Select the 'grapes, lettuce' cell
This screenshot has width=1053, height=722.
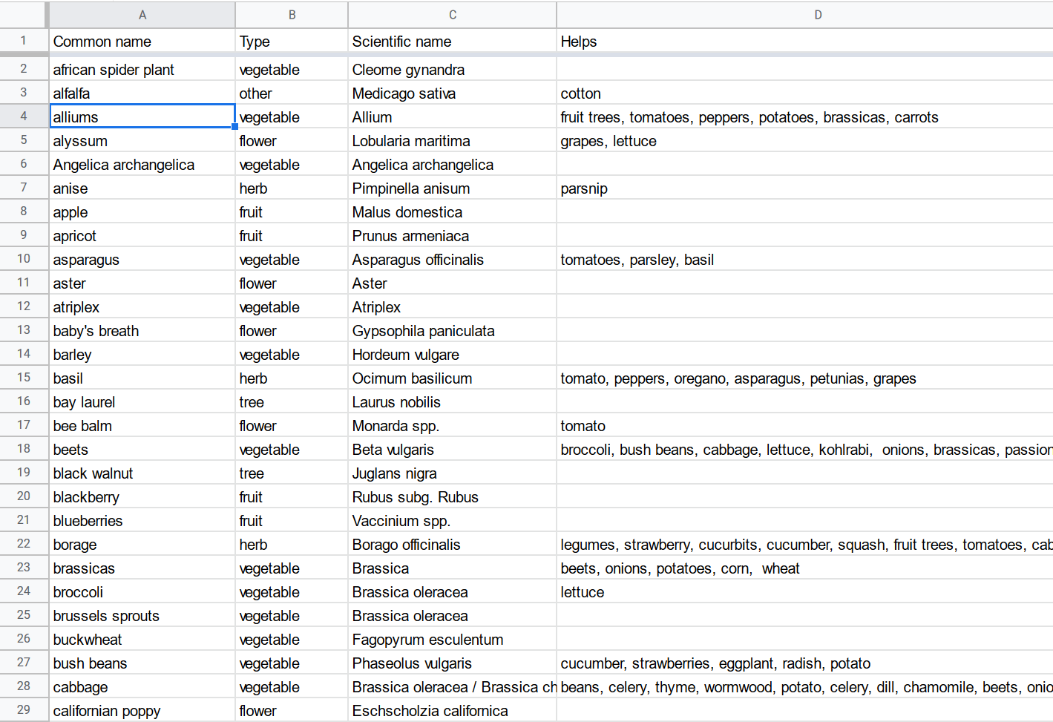804,141
